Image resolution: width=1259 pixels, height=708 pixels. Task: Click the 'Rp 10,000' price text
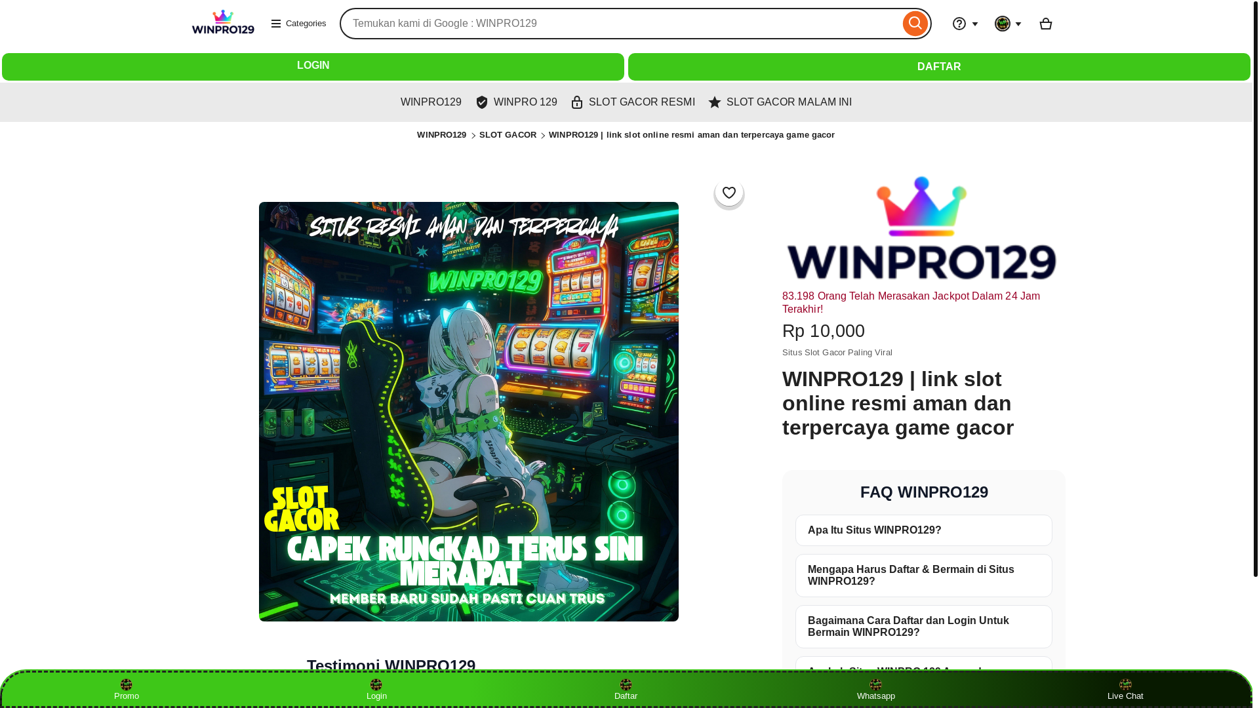(824, 331)
